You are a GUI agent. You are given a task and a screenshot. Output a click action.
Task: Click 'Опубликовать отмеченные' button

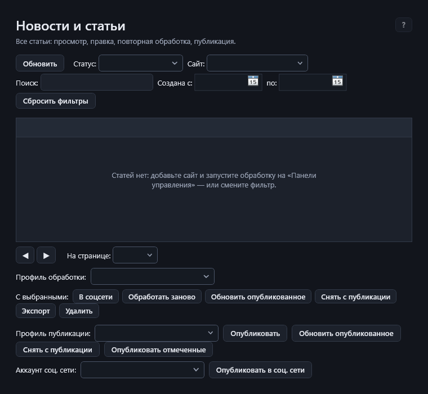tap(158, 350)
